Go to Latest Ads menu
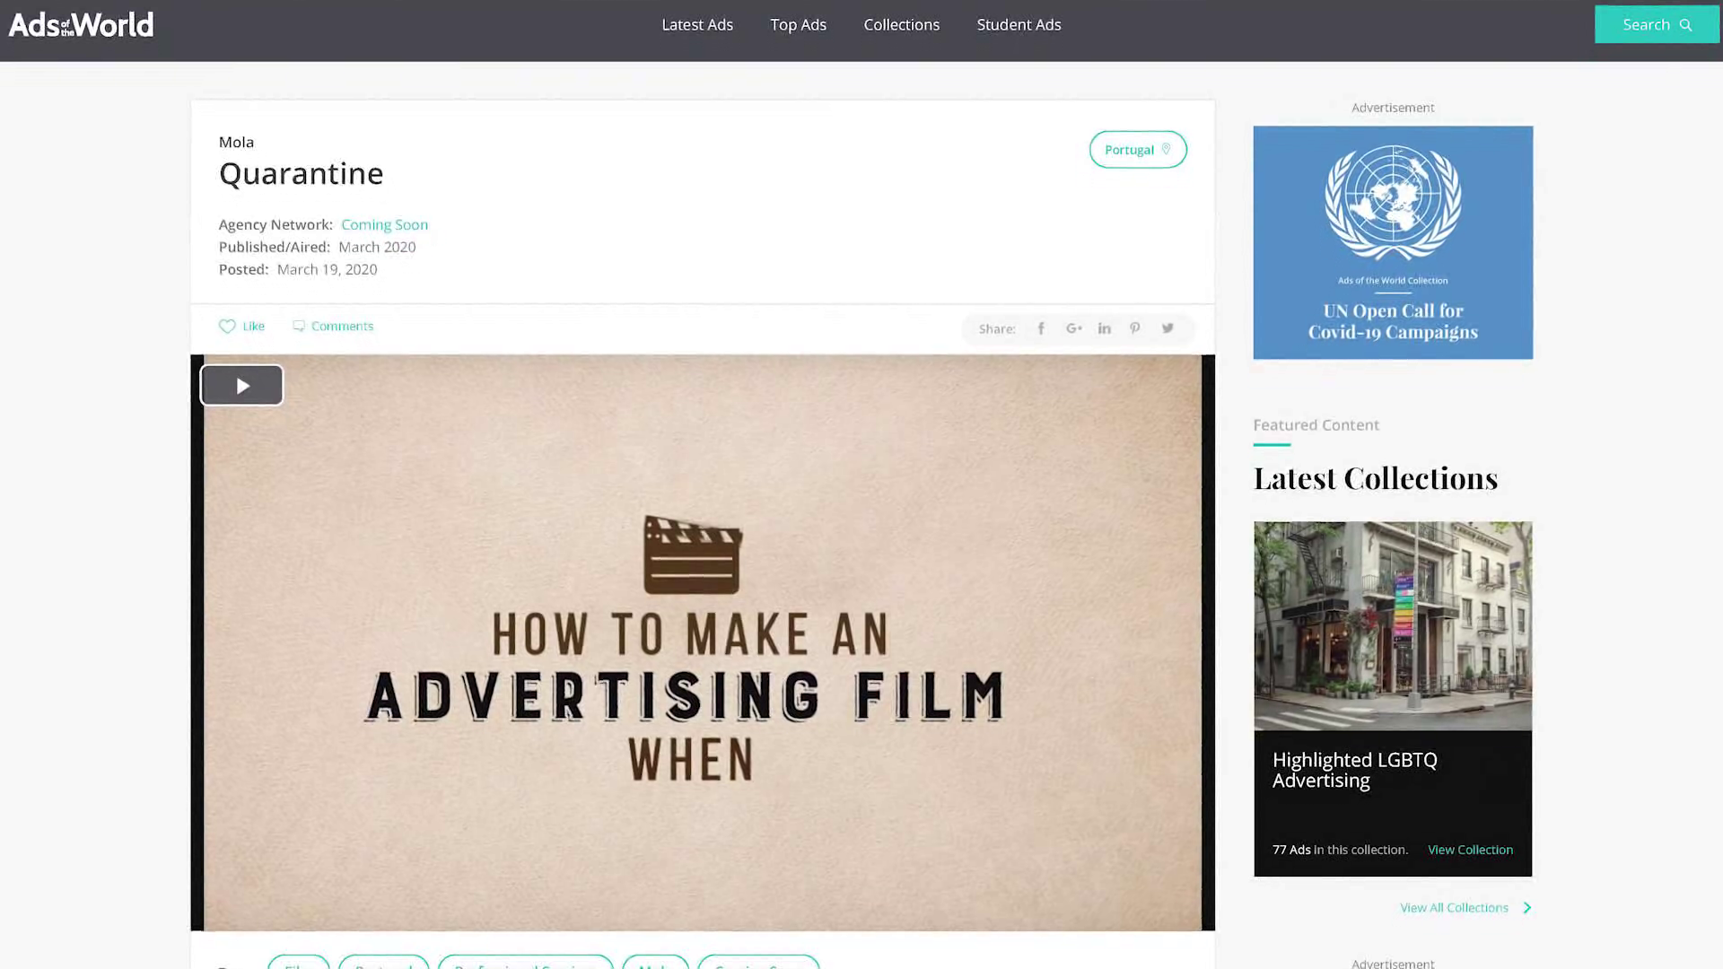1723x969 pixels. coord(697,25)
